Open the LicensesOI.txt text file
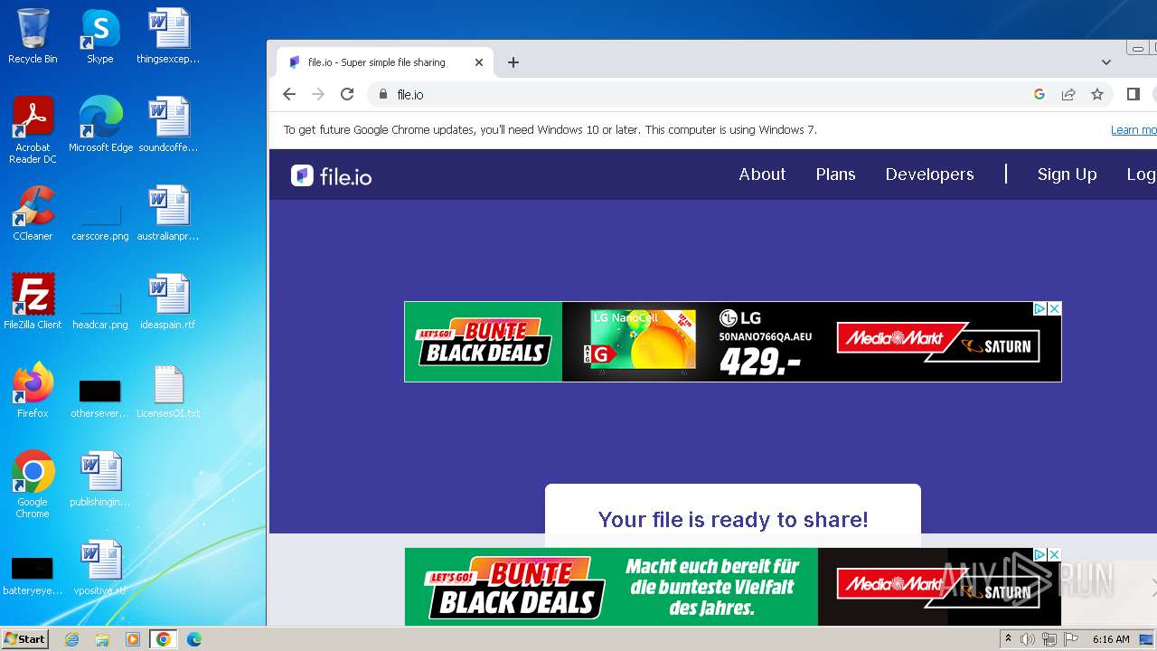1157x651 pixels. pyautogui.click(x=168, y=391)
